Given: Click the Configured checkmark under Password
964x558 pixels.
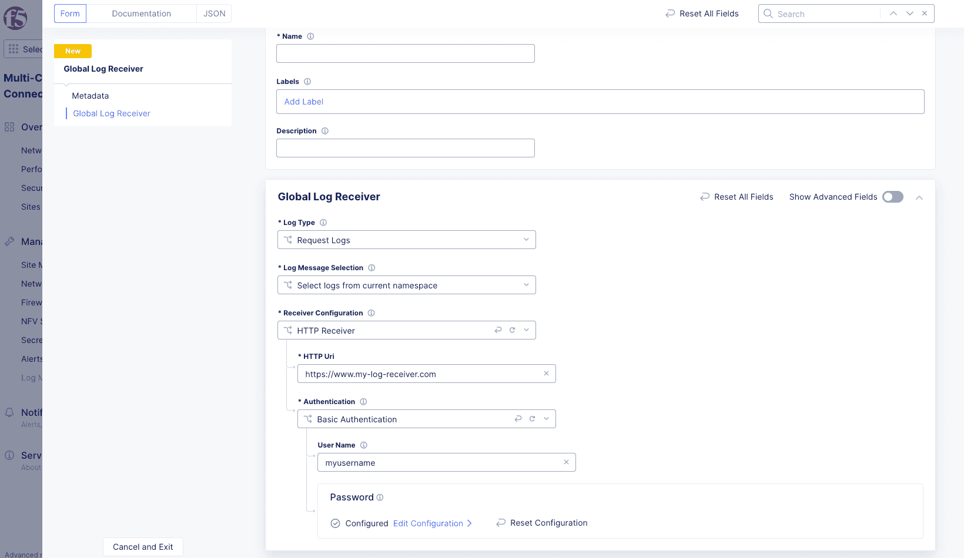Looking at the screenshot, I should pos(334,523).
